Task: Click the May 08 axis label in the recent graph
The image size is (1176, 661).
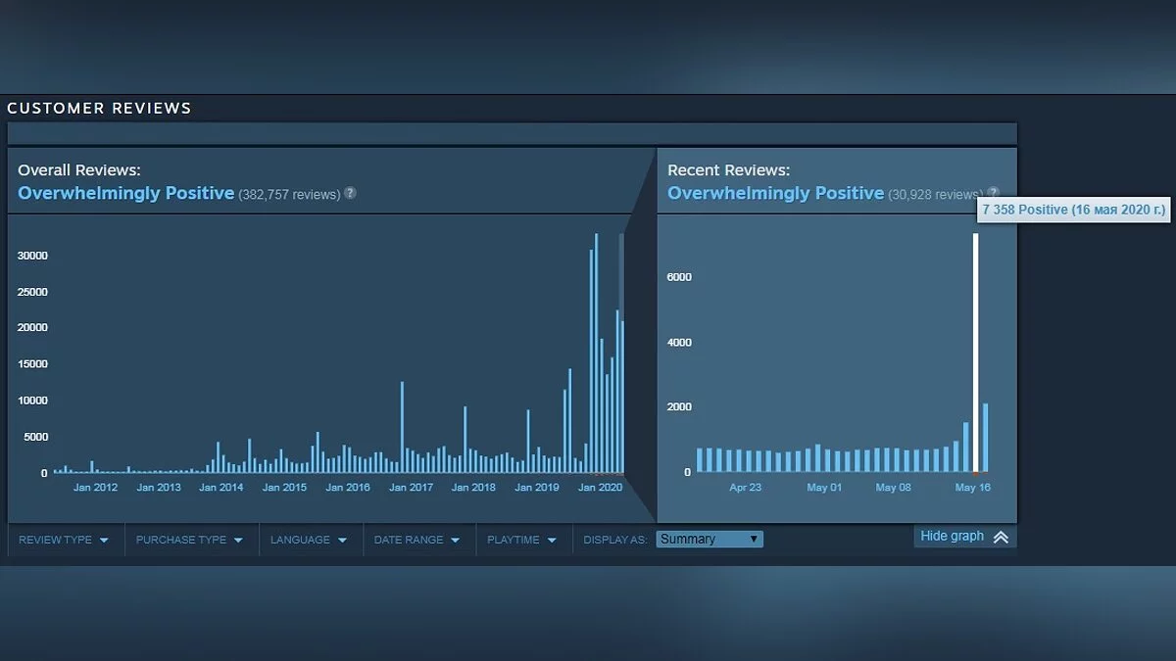Action: (893, 487)
